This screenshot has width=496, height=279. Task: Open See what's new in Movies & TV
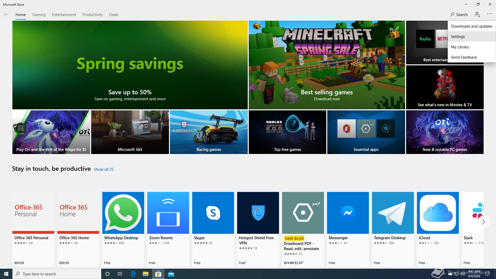click(445, 87)
